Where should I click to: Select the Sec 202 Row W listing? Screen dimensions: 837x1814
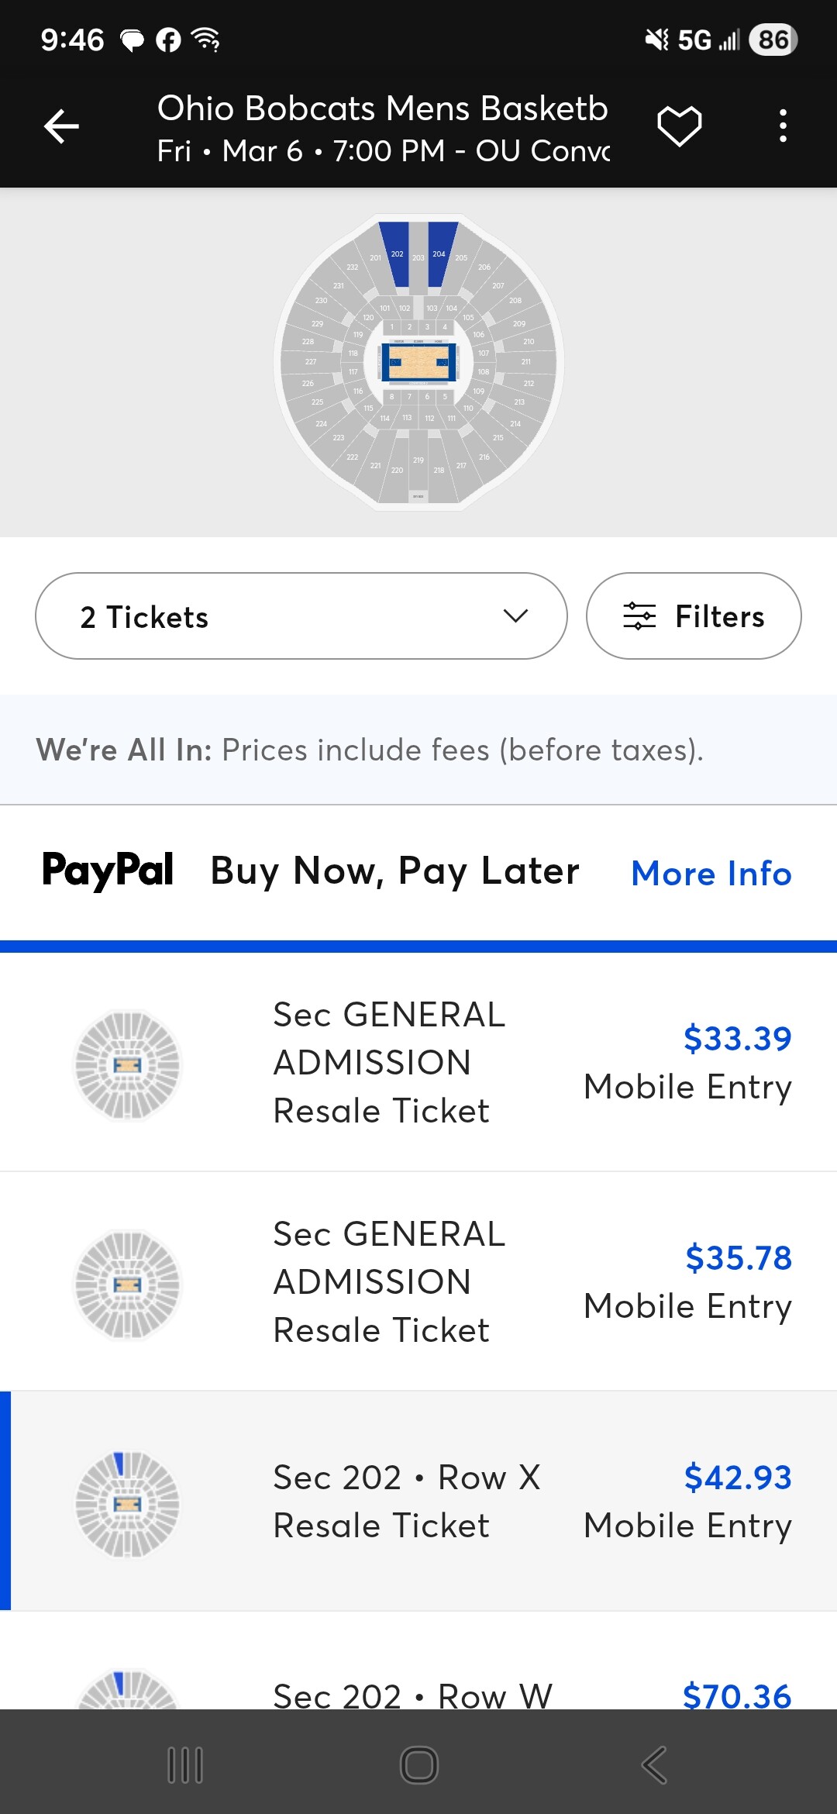pos(418,1695)
